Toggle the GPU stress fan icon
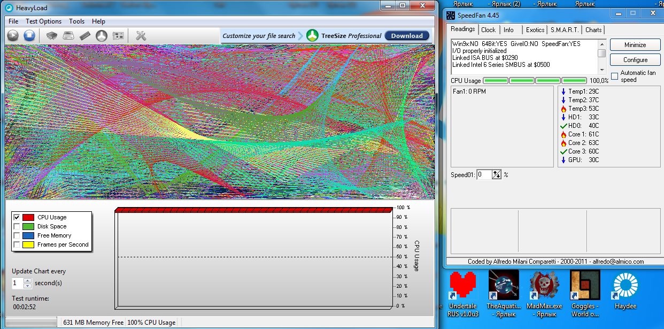 point(102,36)
